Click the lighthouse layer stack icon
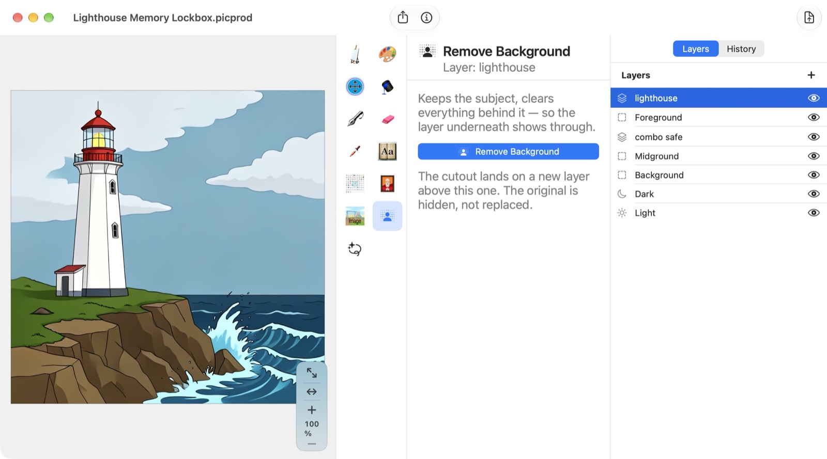The height and width of the screenshot is (459, 827). tap(622, 98)
